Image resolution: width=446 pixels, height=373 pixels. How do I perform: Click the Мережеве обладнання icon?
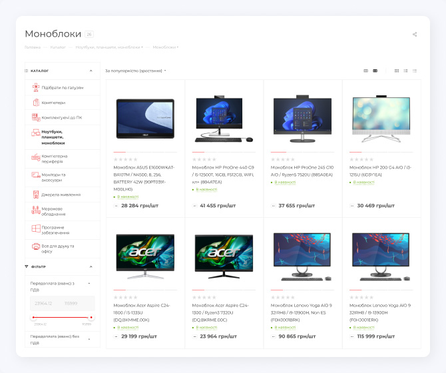[36, 210]
